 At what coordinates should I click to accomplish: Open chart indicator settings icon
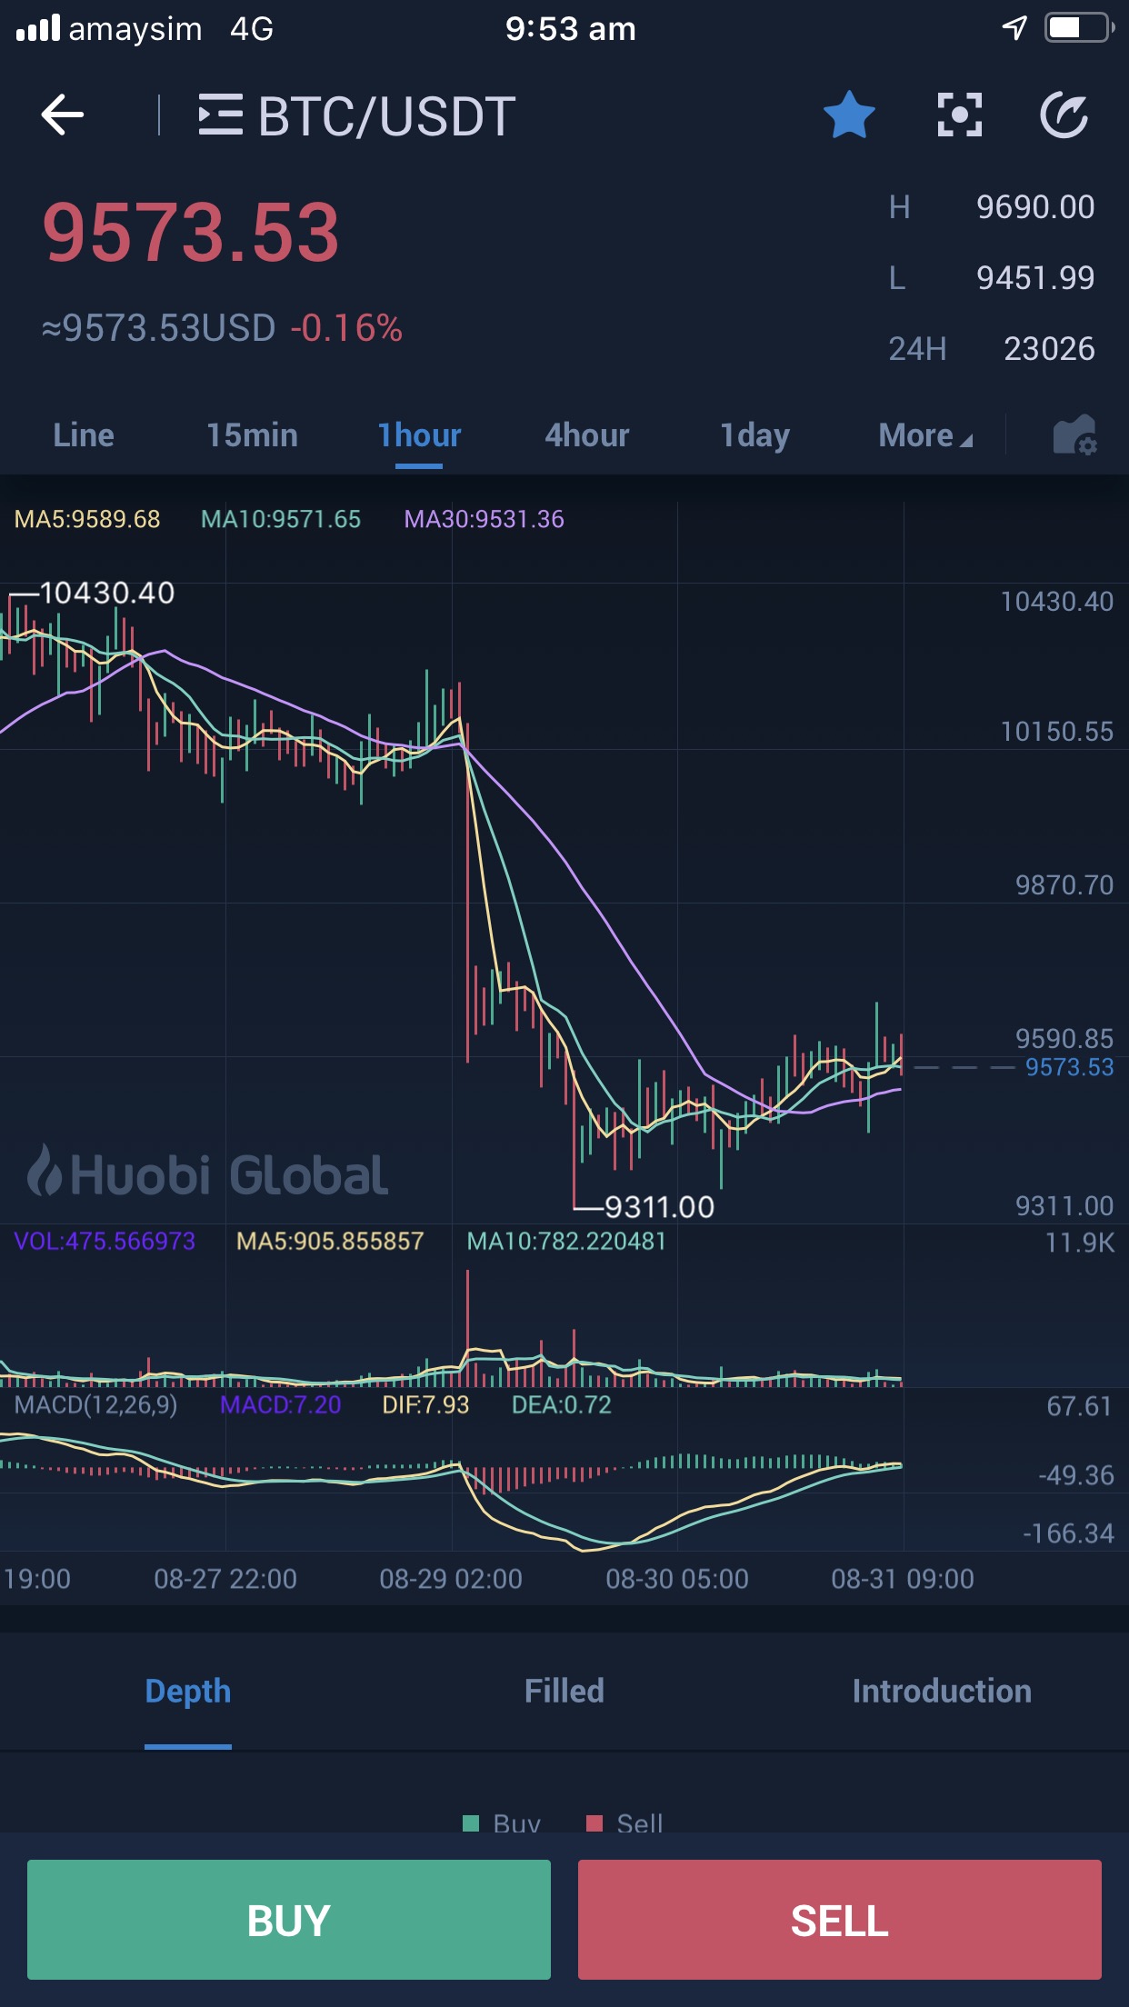1074,435
